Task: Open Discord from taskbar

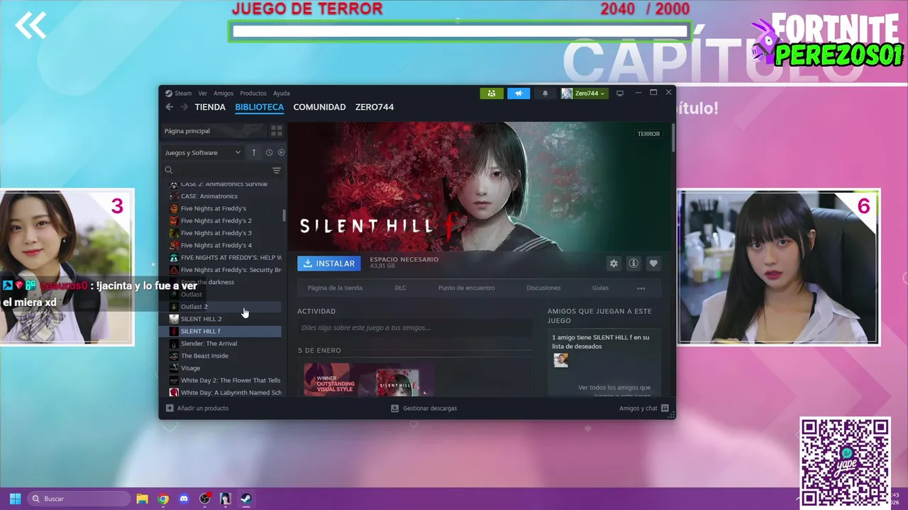Action: (x=184, y=499)
